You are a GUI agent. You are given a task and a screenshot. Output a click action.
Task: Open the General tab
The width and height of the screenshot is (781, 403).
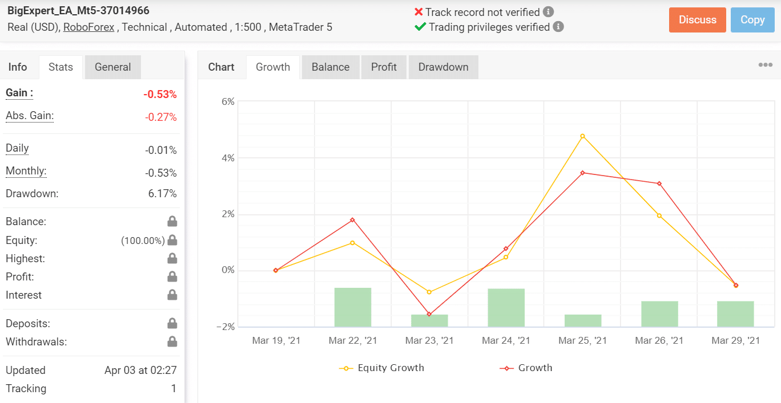112,67
